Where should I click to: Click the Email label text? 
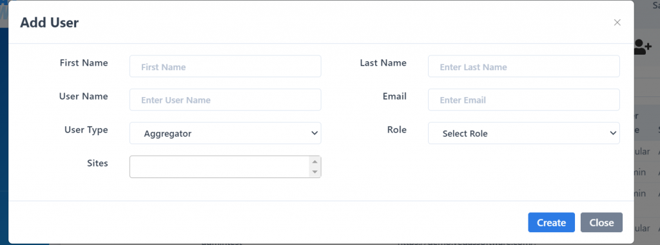click(394, 96)
